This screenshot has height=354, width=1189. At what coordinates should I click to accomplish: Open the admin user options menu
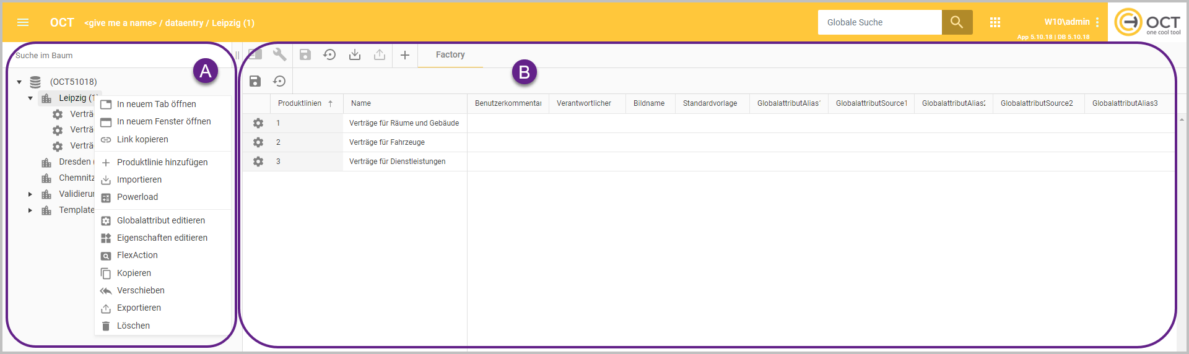coord(1097,22)
